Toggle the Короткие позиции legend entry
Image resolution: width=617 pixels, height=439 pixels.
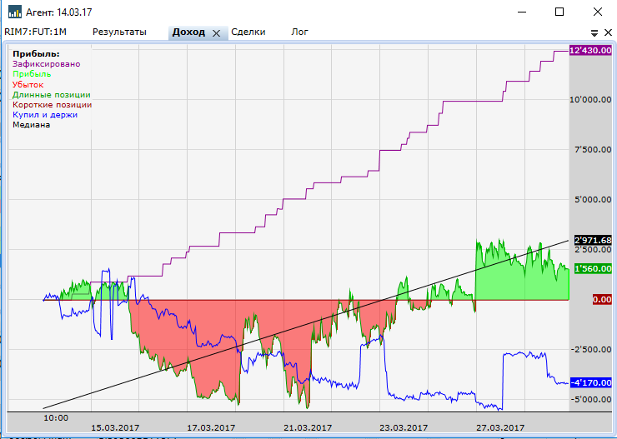[53, 105]
